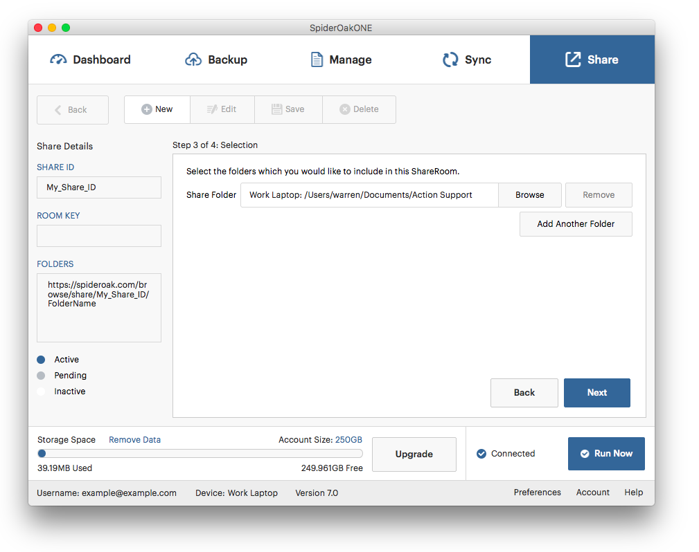
Task: Click the Manage document icon
Action: pos(317,59)
